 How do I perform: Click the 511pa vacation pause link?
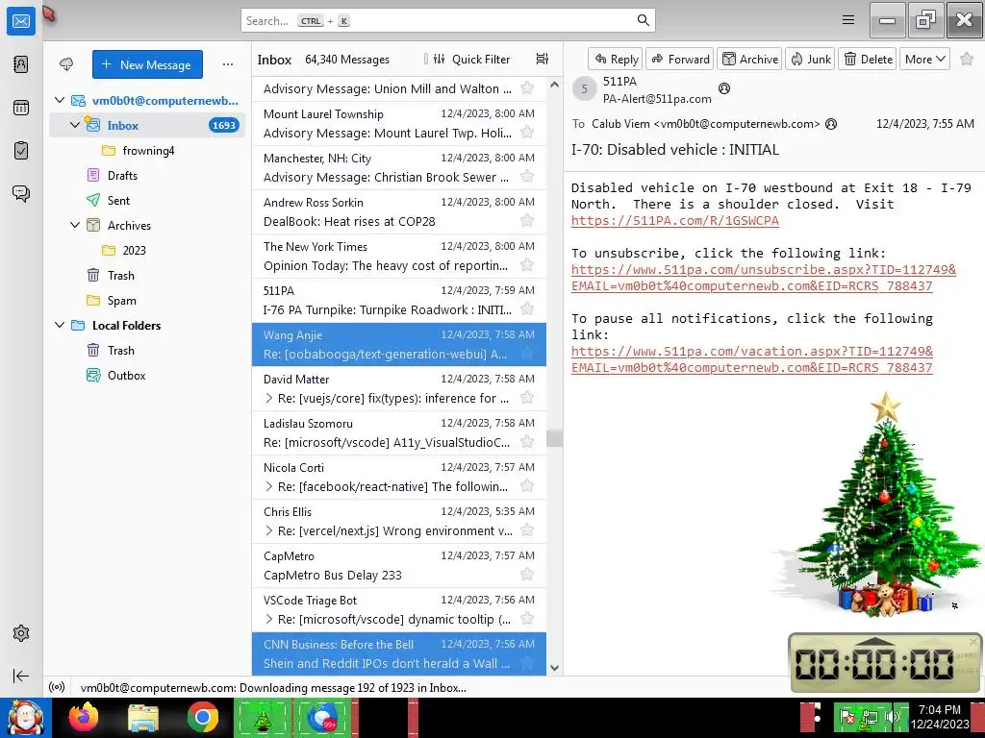point(752,359)
